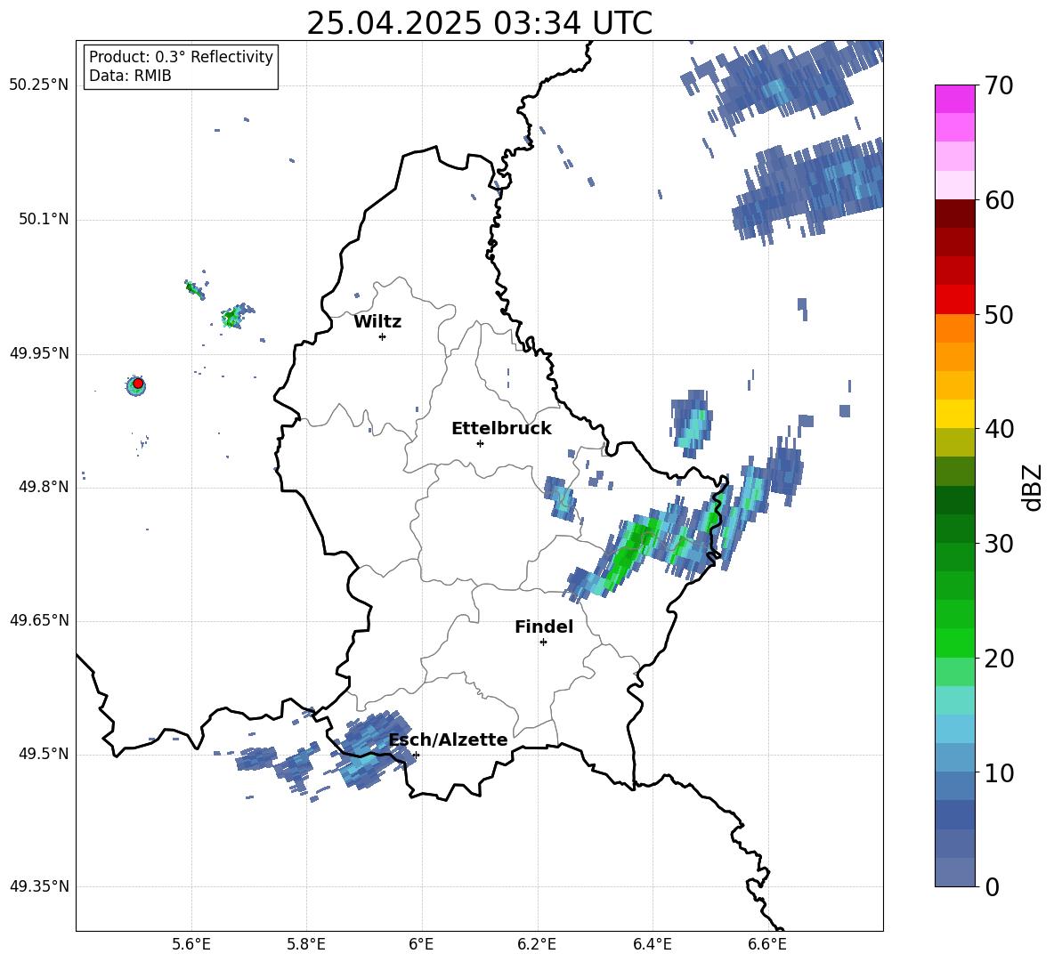Image resolution: width=1054 pixels, height=962 pixels.
Task: Click the 49.65°N latitude label
Action: (39, 620)
